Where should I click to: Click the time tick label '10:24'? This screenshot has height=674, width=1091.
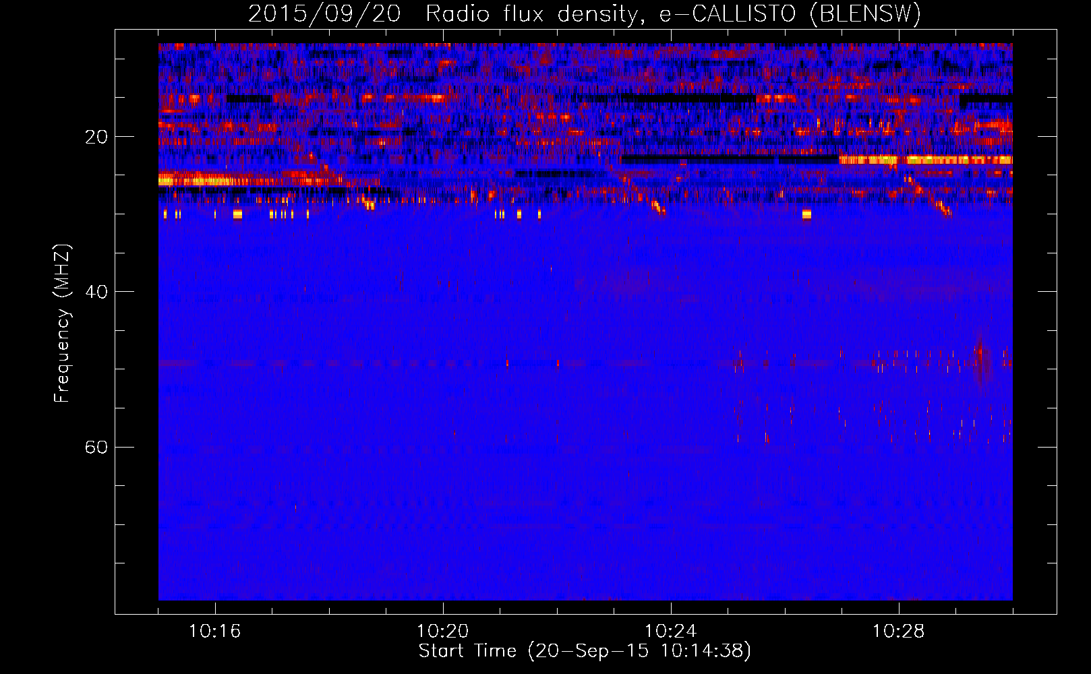(x=671, y=631)
